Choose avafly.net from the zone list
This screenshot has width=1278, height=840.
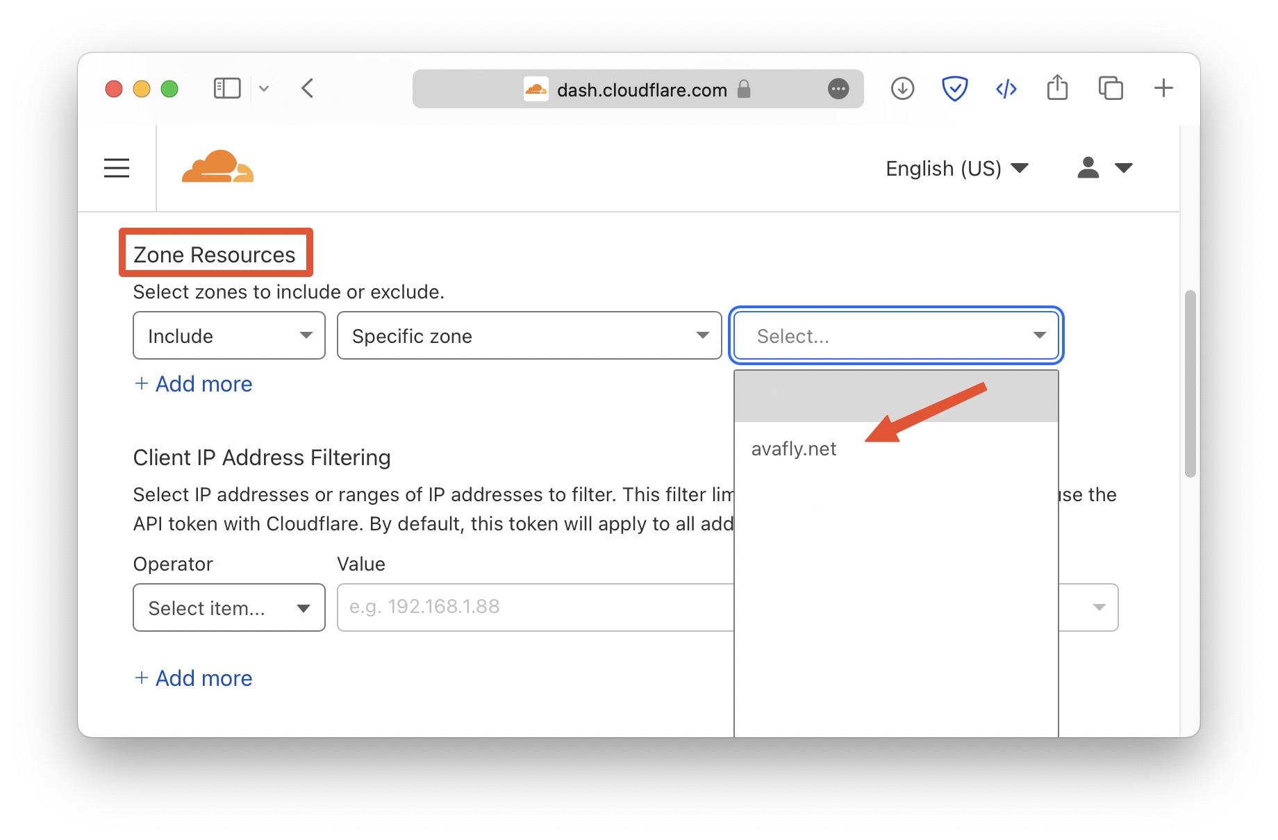point(896,449)
